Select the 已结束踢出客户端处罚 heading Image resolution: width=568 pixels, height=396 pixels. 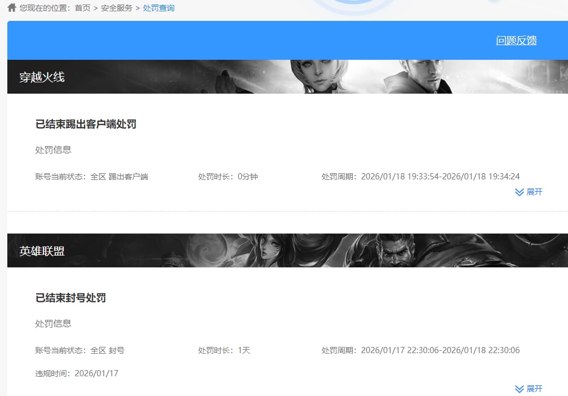(86, 124)
